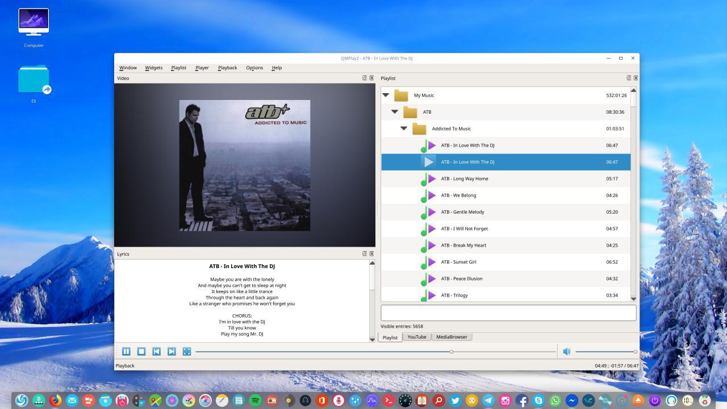Open the Options menu

pos(254,68)
